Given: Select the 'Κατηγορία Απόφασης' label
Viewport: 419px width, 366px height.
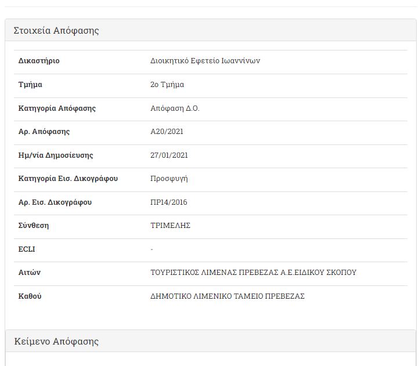Looking at the screenshot, I should [57, 108].
